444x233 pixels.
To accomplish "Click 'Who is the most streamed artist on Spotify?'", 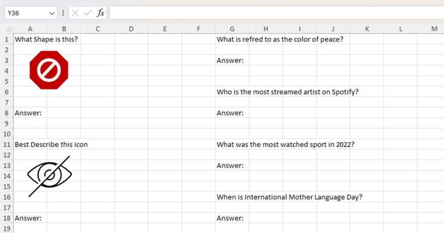I will tap(288, 92).
